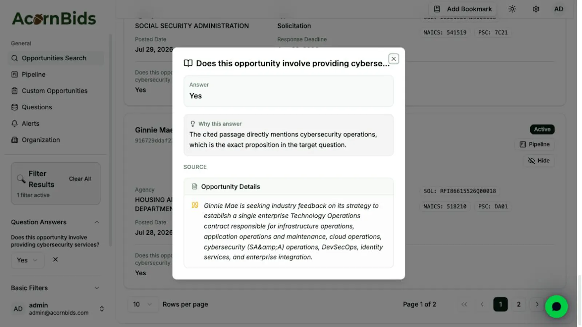Collapse the Question Answers section
This screenshot has width=582, height=327.
(97, 222)
